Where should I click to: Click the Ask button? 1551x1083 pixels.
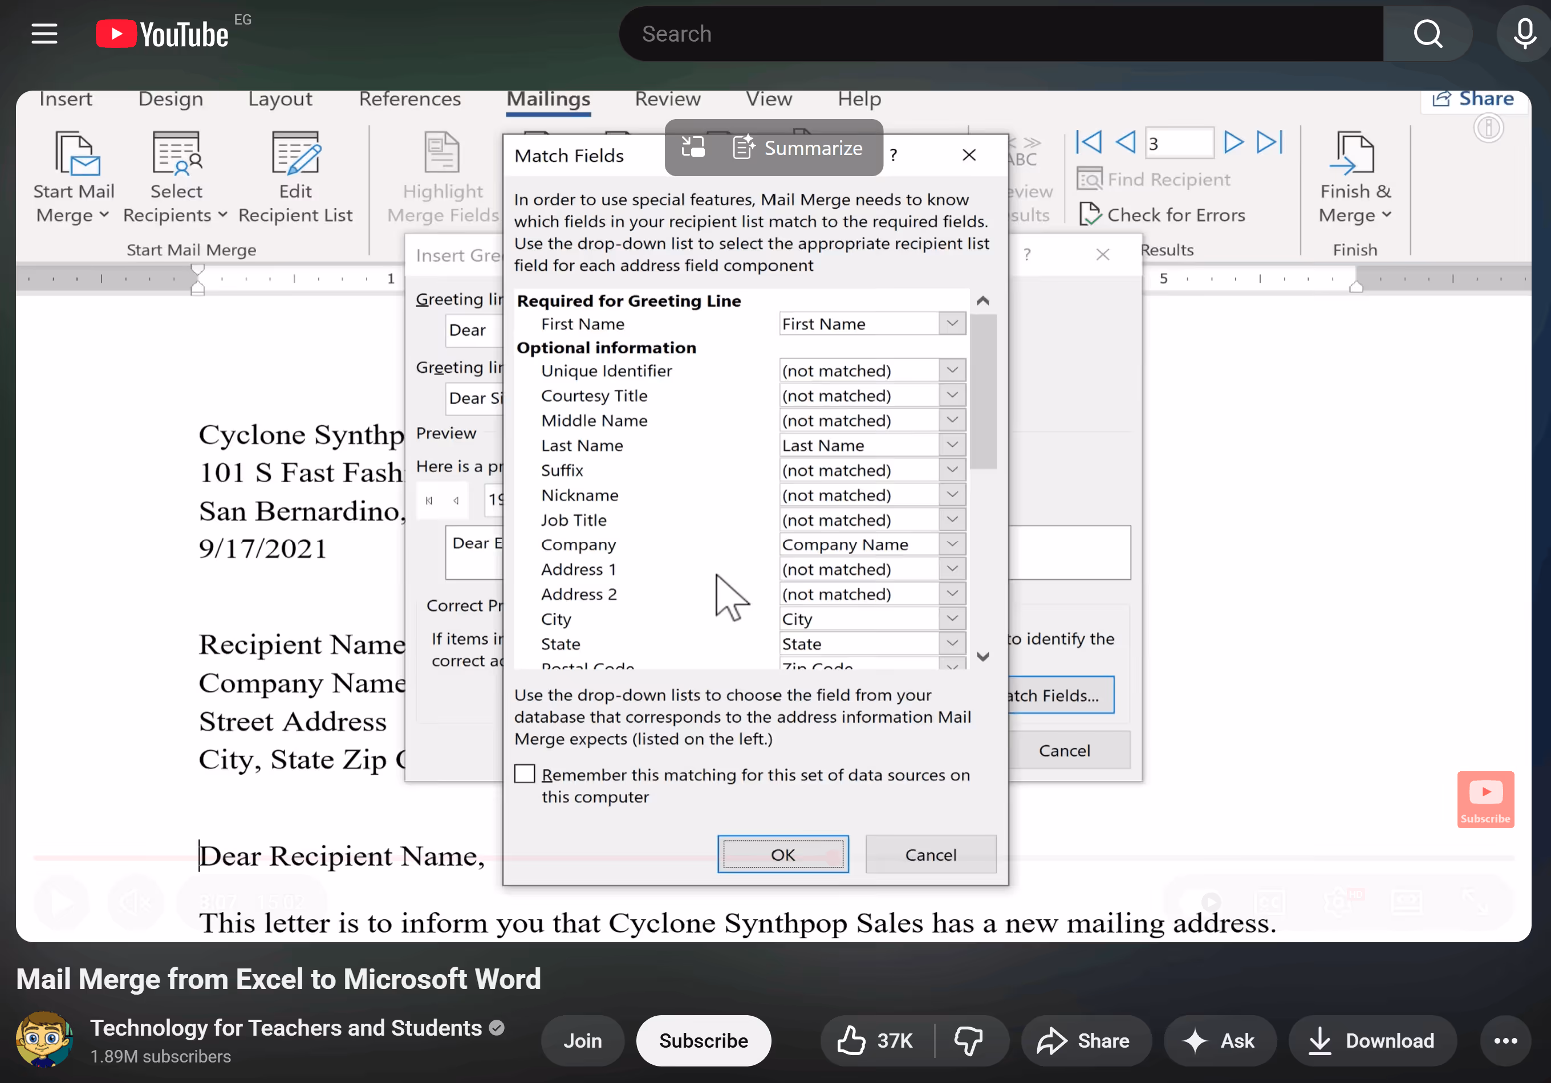[1219, 1040]
